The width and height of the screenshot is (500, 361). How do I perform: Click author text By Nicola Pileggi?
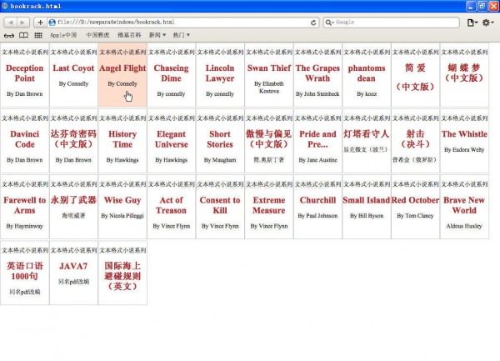(122, 216)
